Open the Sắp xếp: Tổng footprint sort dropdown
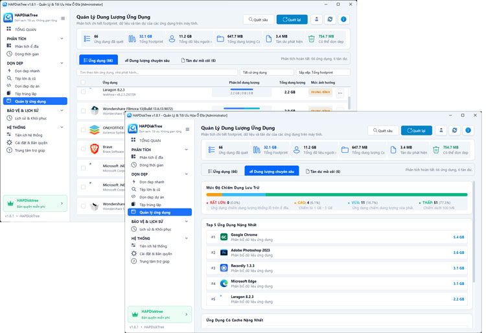Image resolution: width=486 pixels, height=333 pixels. tap(323, 72)
